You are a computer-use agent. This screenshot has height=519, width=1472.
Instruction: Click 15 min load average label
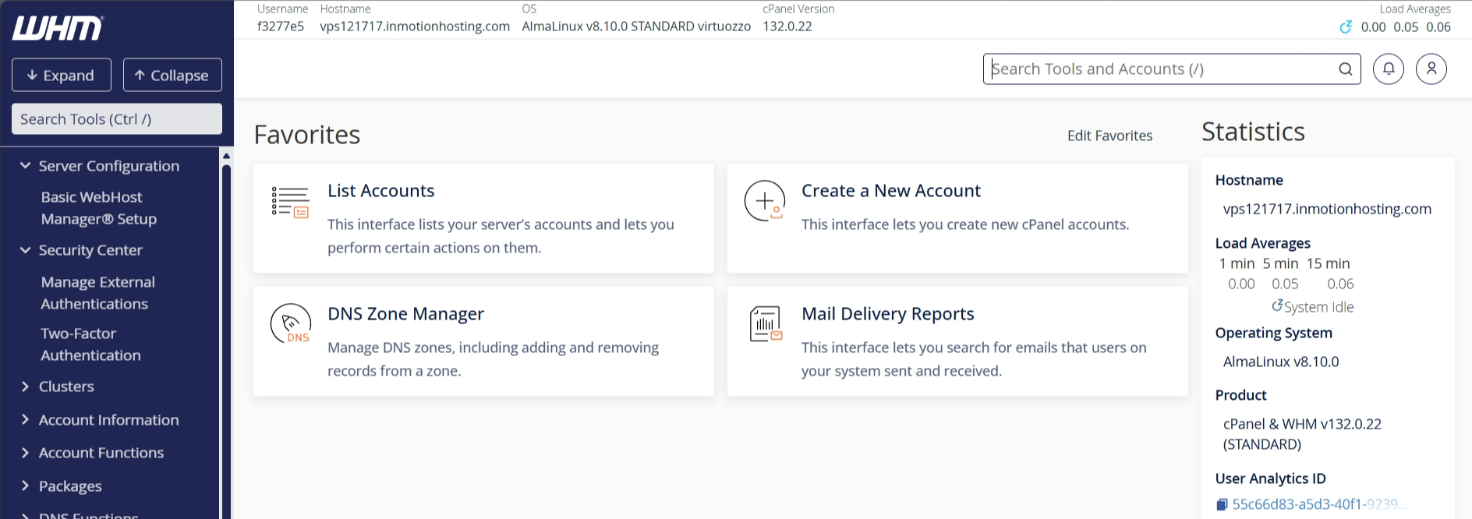coord(1329,263)
